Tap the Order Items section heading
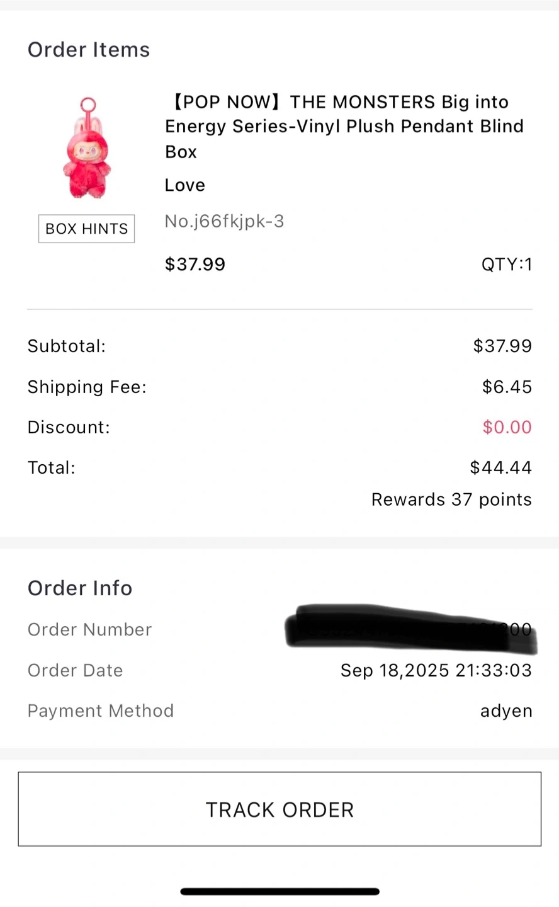Image resolution: width=559 pixels, height=907 pixels. tap(89, 50)
